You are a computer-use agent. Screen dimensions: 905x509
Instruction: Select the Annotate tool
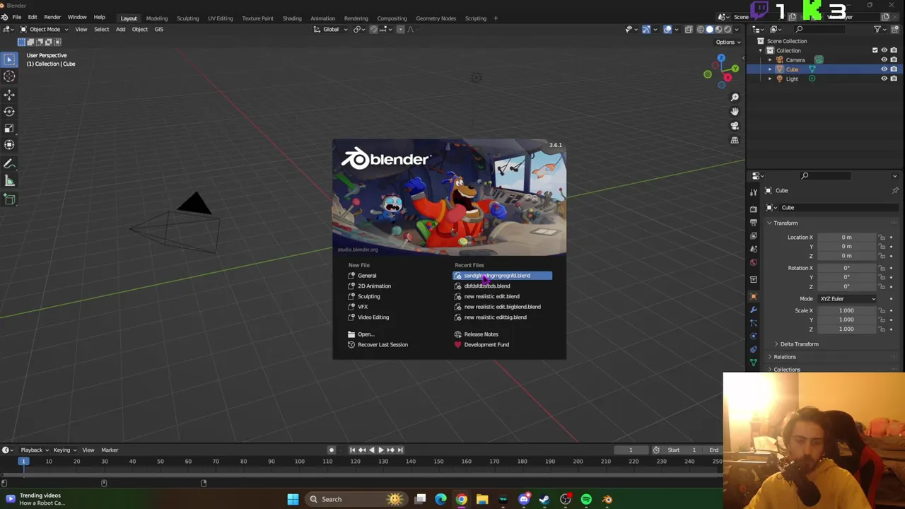pyautogui.click(x=9, y=164)
